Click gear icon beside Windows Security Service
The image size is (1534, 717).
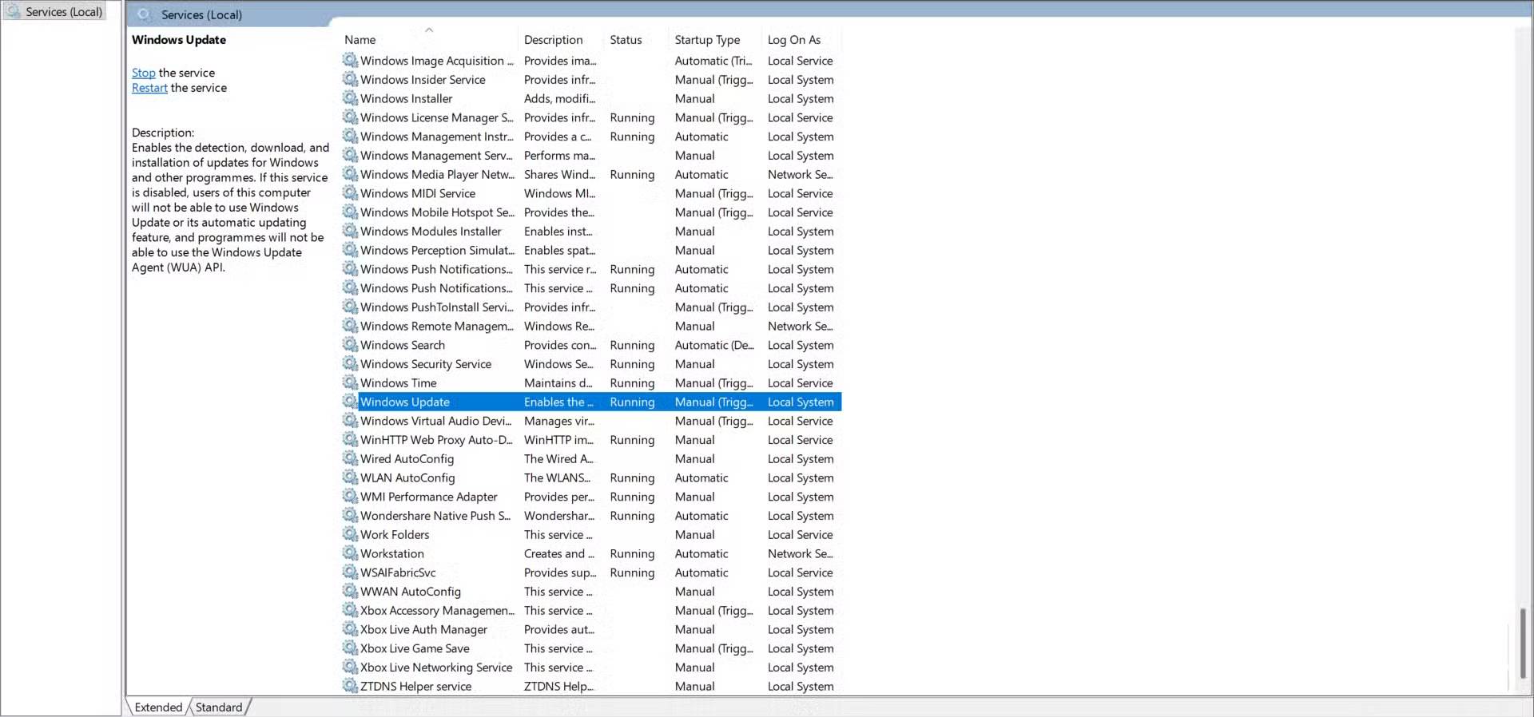350,364
